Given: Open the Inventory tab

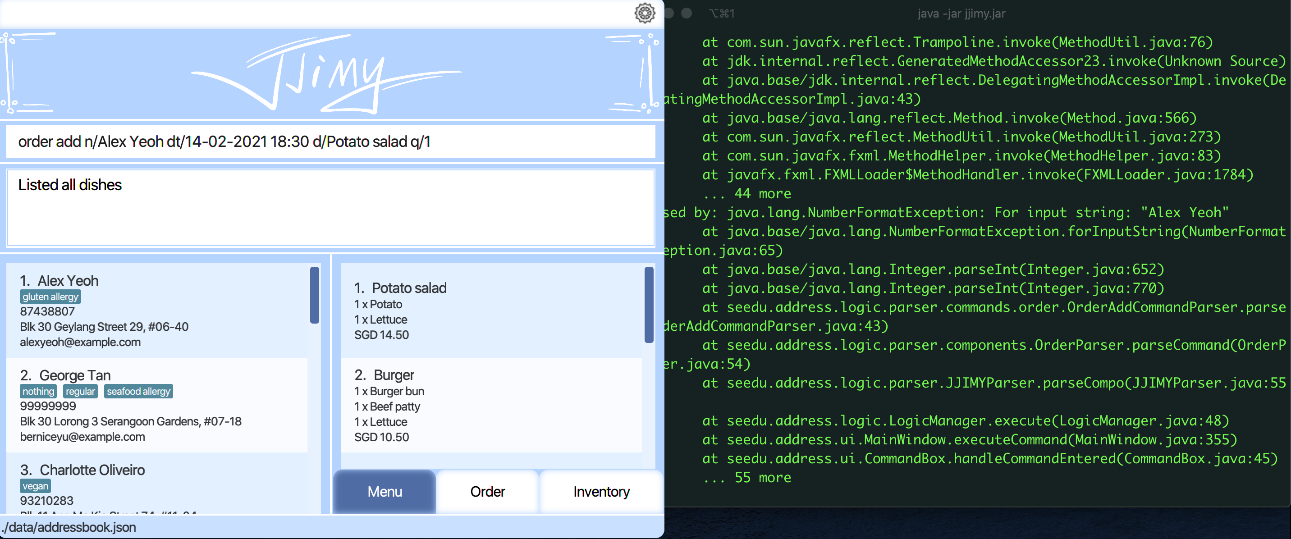Looking at the screenshot, I should [601, 491].
